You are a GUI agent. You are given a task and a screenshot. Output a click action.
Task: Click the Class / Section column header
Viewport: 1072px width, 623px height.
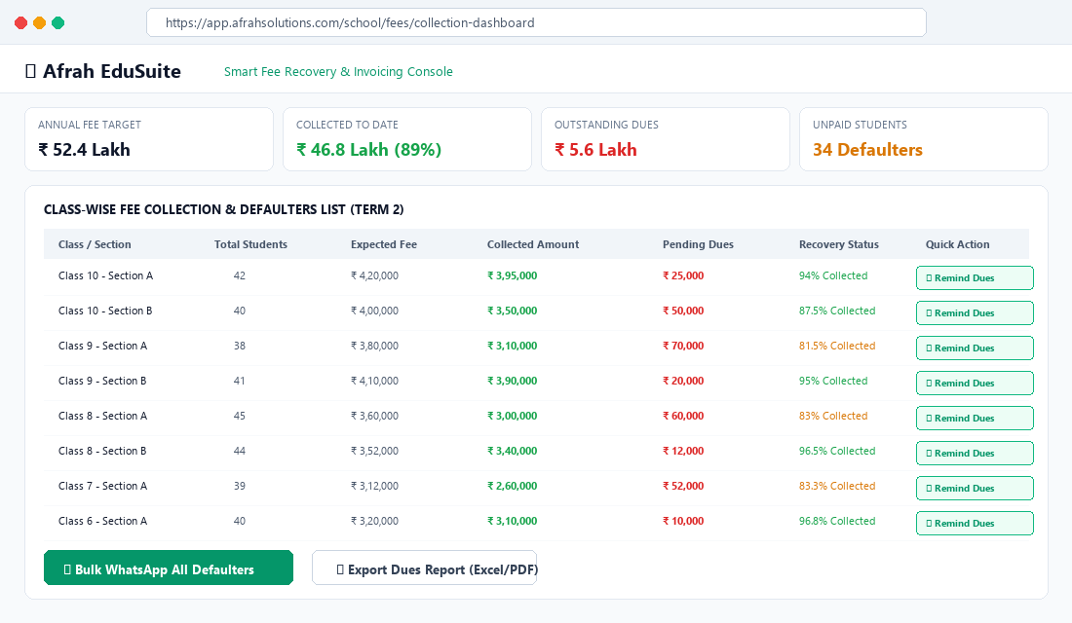coord(95,244)
